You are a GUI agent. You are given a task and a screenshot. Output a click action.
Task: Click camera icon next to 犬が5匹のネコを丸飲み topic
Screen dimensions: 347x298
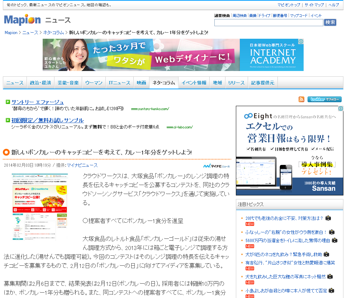[327, 254]
